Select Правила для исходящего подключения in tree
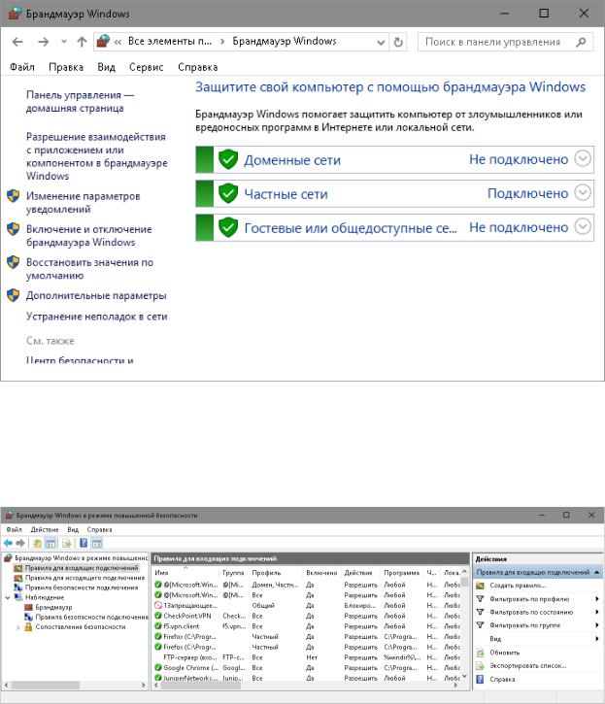 point(84,578)
